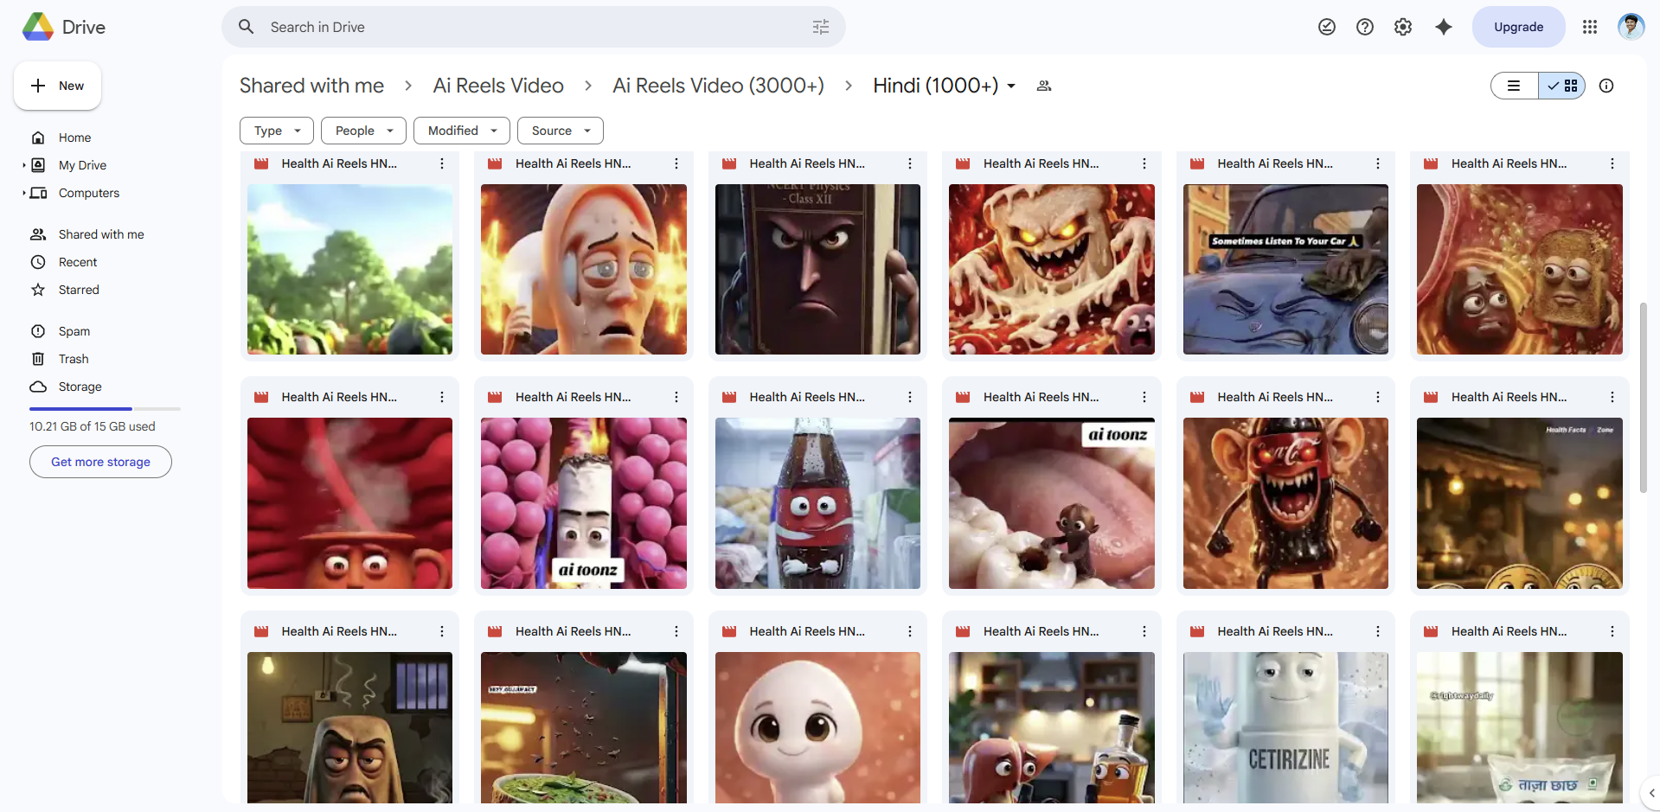
Task: Expand the My Drive tree arrow
Action: tap(24, 165)
